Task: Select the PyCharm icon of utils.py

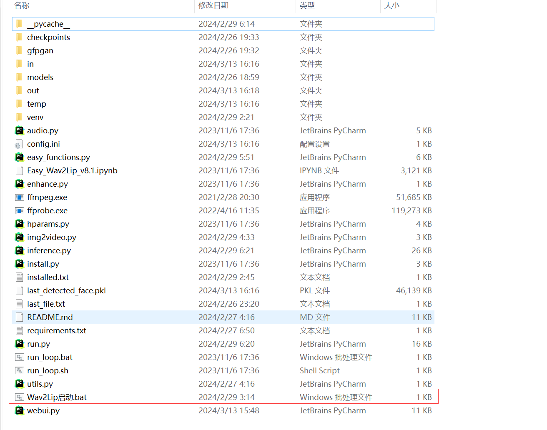Action: click(19, 384)
